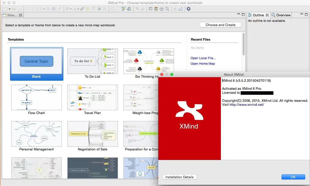
Task: Expand the New workbook dropdown arrow
Action: (10, 9)
